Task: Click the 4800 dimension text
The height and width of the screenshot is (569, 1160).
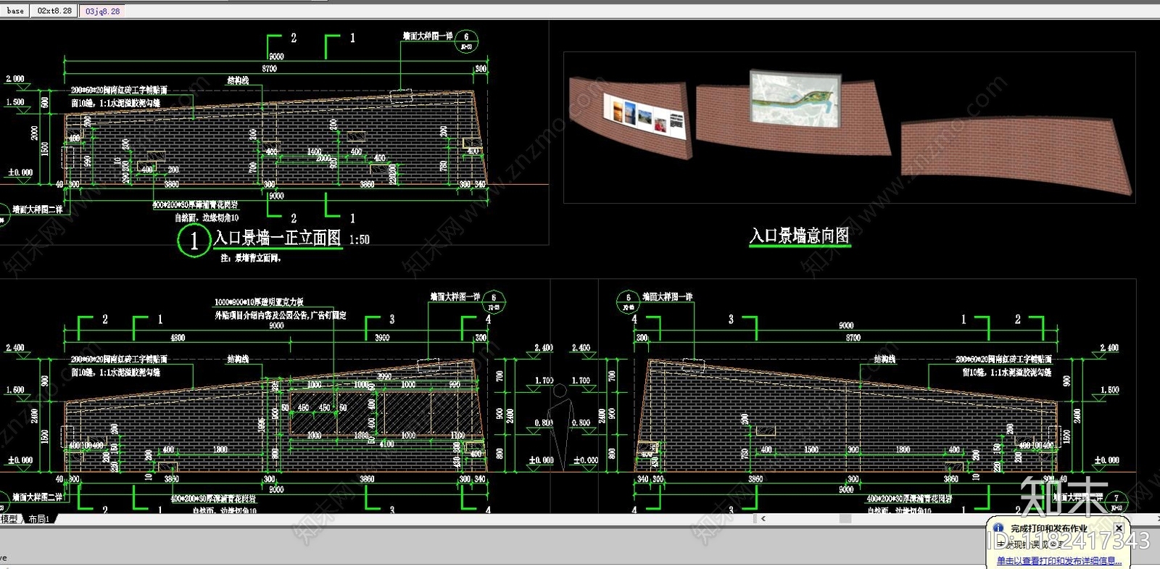Action: click(x=178, y=338)
